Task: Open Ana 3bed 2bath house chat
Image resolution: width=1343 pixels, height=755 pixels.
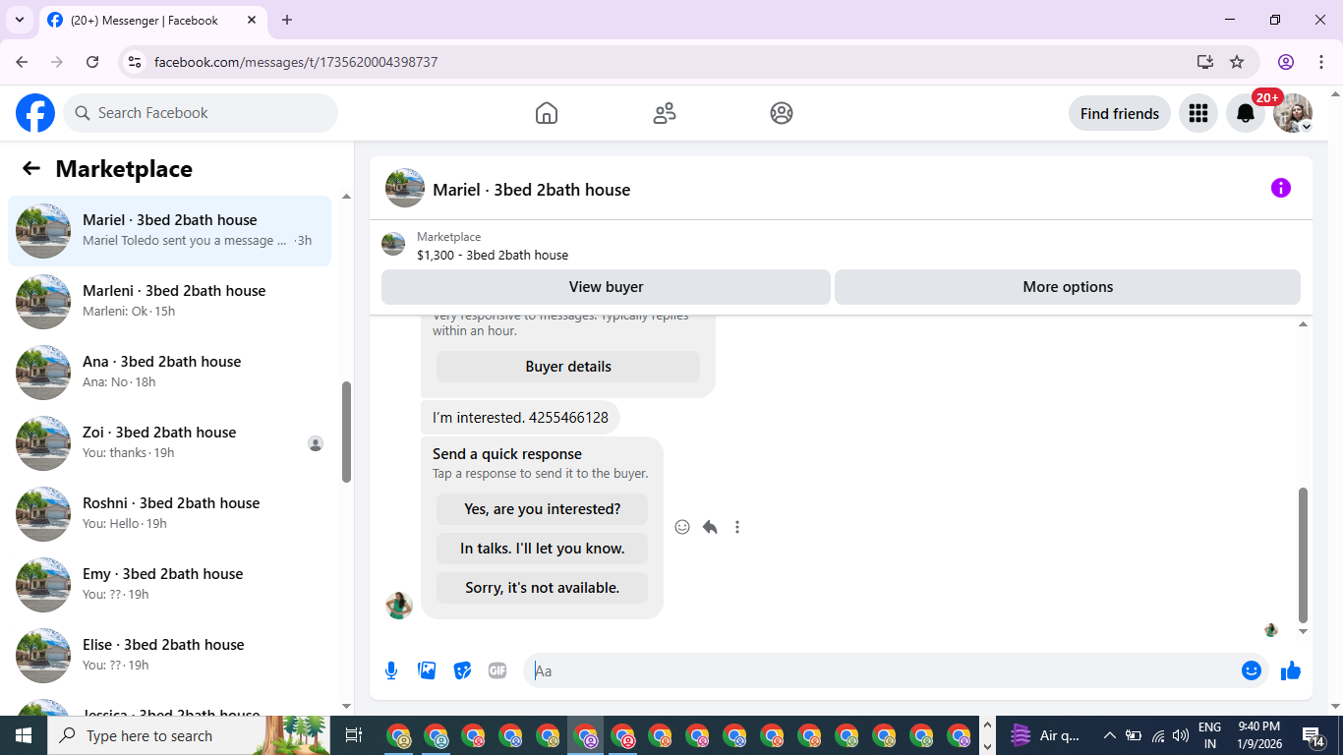Action: [170, 373]
